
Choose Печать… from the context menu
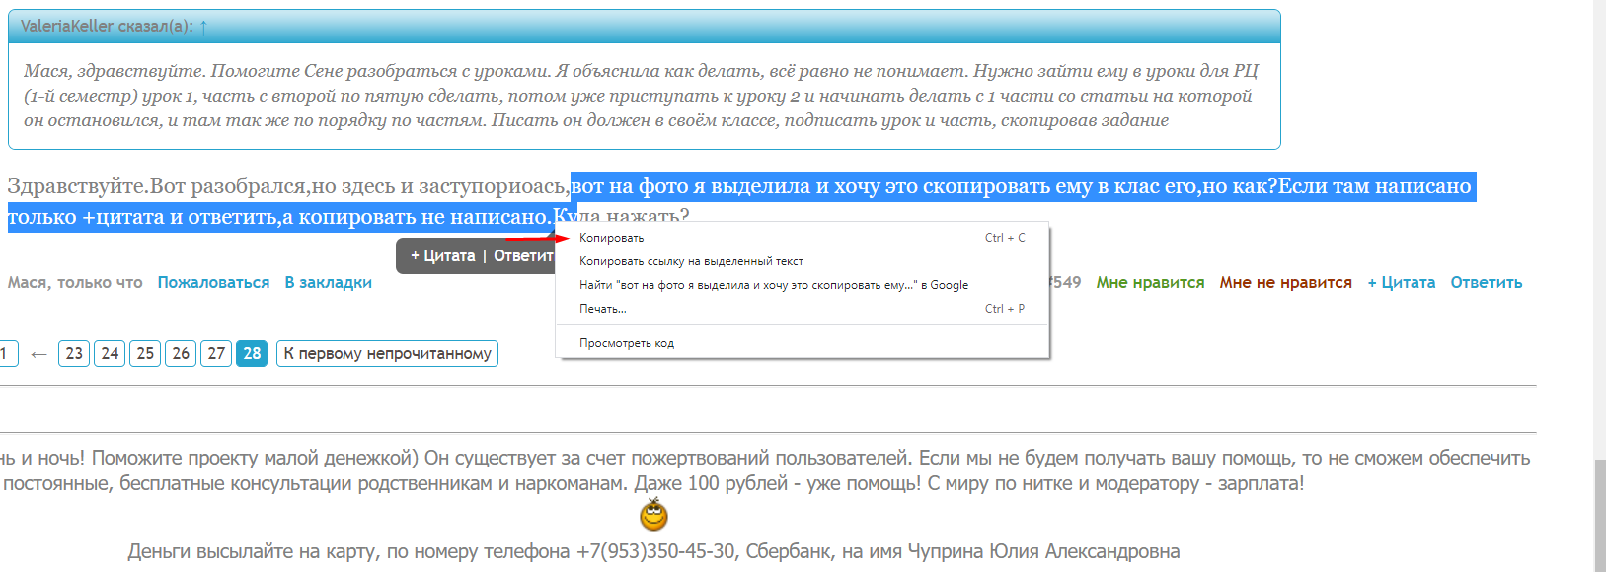click(x=602, y=309)
